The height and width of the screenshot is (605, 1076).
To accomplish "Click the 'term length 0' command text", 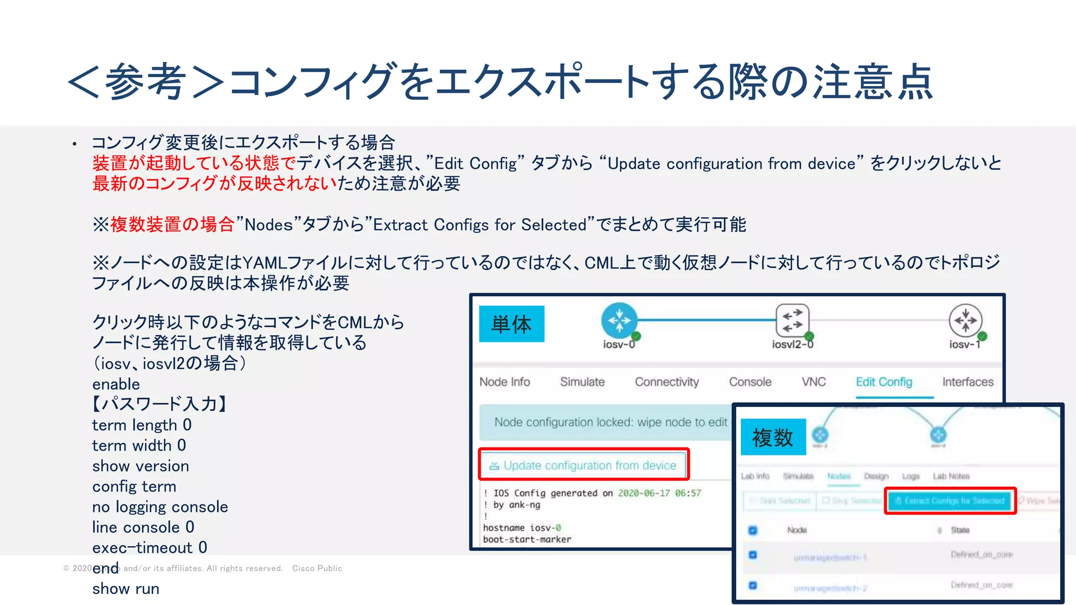I will [x=142, y=424].
